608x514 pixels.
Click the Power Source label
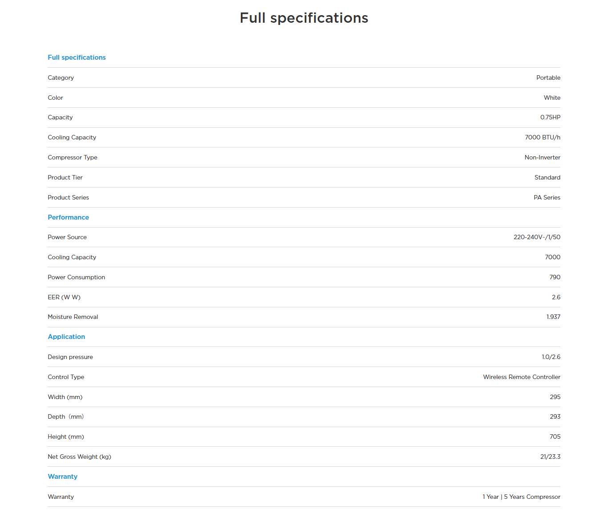[67, 237]
